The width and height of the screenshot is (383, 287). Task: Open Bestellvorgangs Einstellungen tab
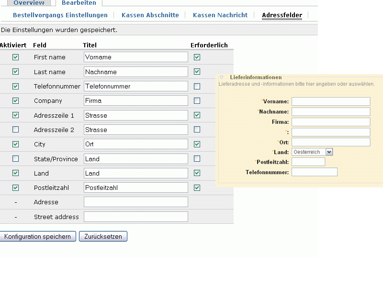60,15
